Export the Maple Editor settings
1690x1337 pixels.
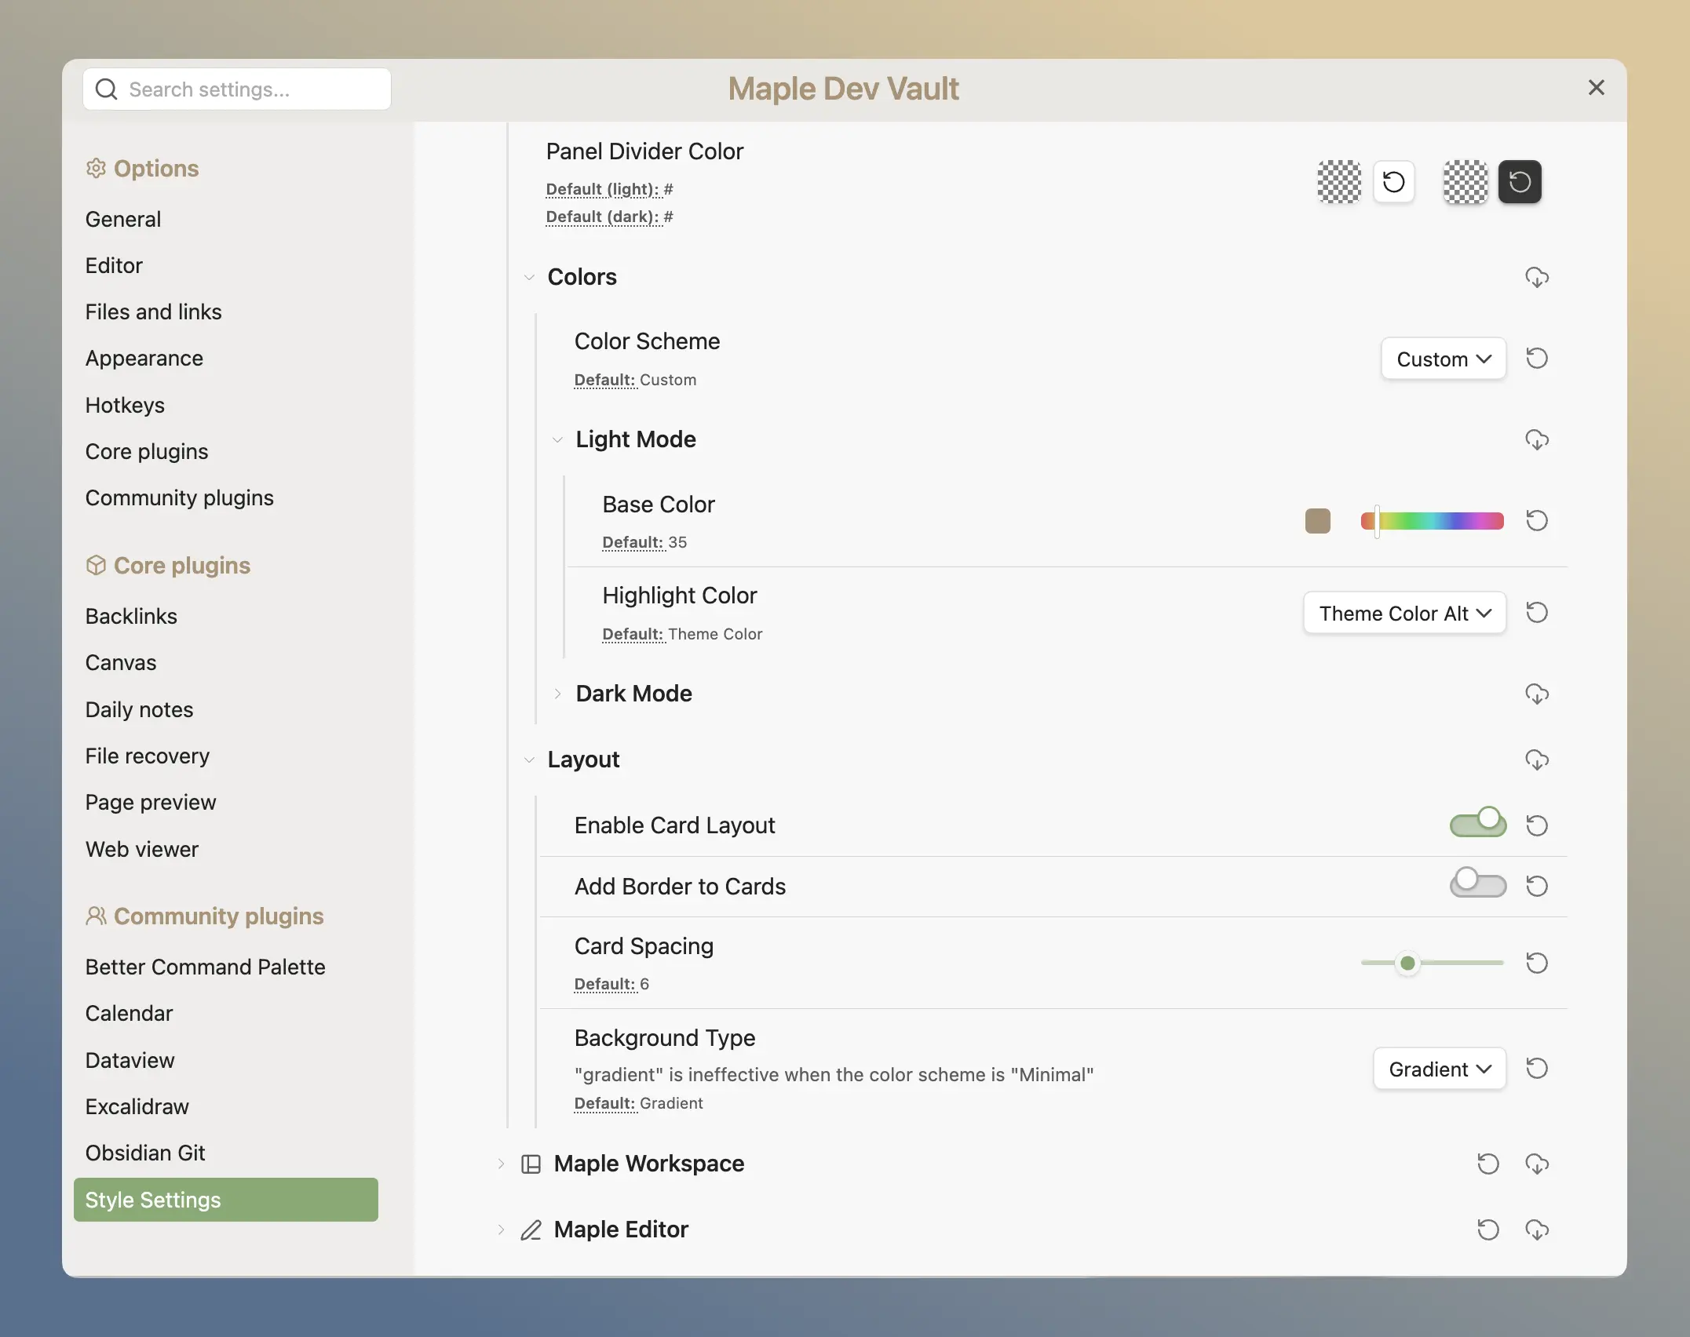tap(1536, 1230)
